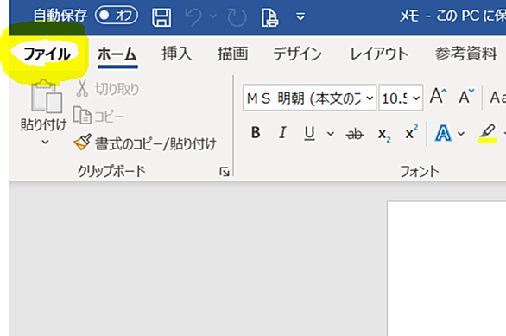Toggle Underline (U) formatting
This screenshot has height=336, width=506.
tap(309, 133)
